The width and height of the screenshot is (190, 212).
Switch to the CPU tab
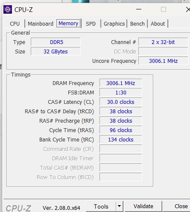pos(15,24)
